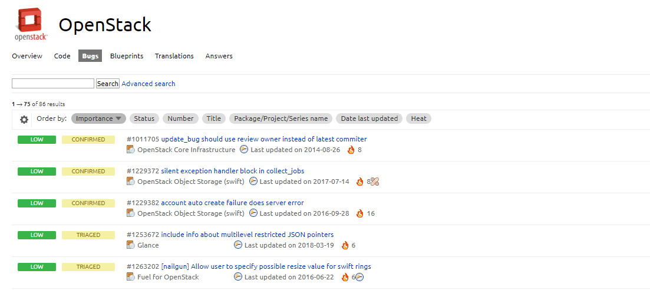Open the Answers tab

coord(219,56)
